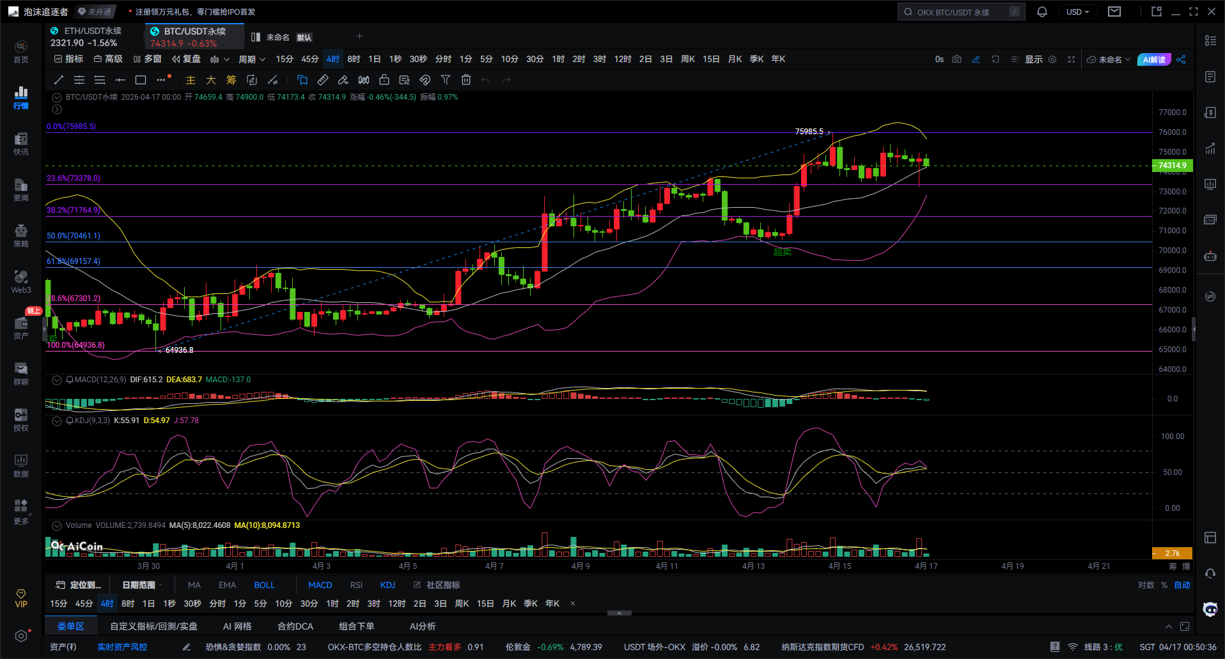Viewport: 1225px width, 659px height.
Task: Delete drawings with the trash icon
Action: point(466,80)
